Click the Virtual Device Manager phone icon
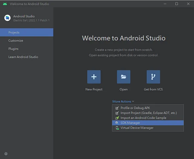 coord(117,128)
